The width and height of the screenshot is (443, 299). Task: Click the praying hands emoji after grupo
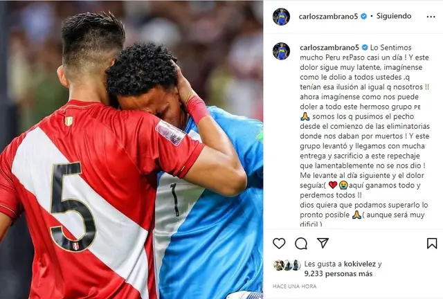[305, 116]
